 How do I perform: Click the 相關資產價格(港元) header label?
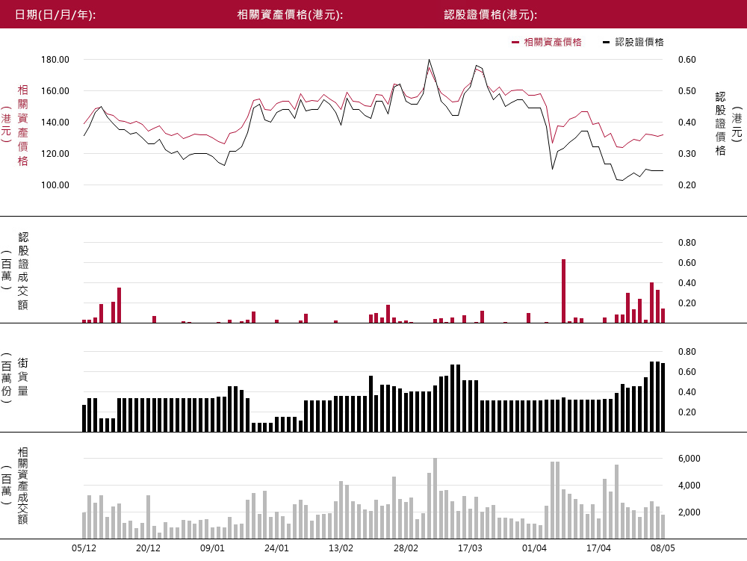coord(290,14)
